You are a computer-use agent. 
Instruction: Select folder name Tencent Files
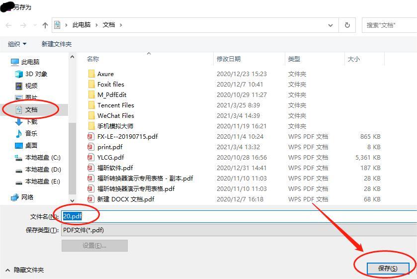point(116,105)
